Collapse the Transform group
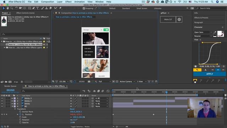The width and height of the screenshot is (227, 128). pyautogui.click(x=15, y=109)
